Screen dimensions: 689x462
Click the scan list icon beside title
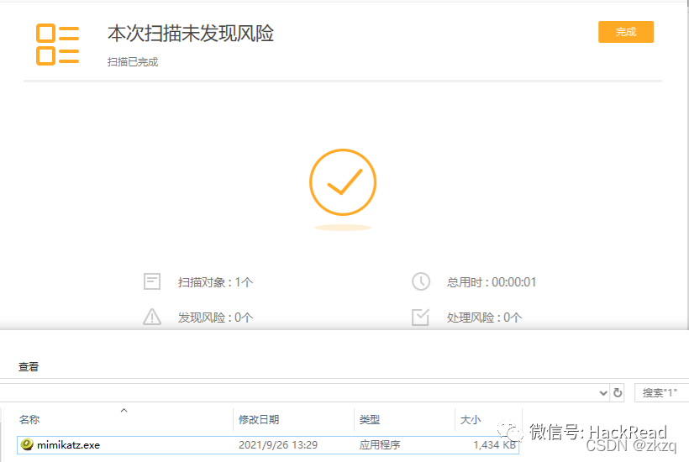pyautogui.click(x=58, y=45)
